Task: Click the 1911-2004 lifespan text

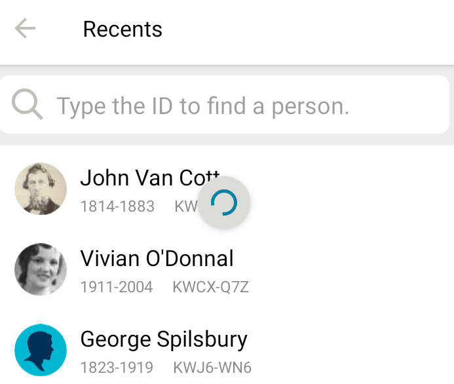Action: pos(117,287)
